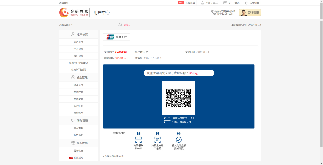Click the 资金管理 money bag icon
Viewport: 323px width, 165px height.
[73, 77]
